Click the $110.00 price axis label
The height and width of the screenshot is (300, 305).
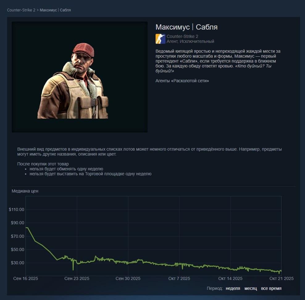click(x=17, y=209)
